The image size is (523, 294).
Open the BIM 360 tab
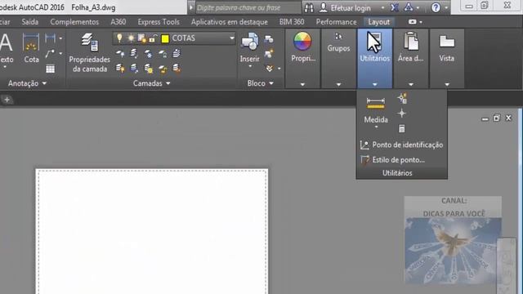pos(292,22)
